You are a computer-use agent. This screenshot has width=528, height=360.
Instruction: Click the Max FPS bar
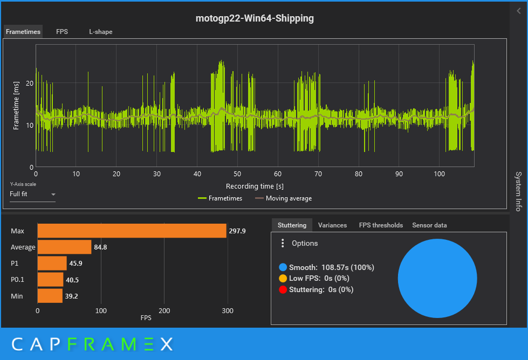[132, 231]
